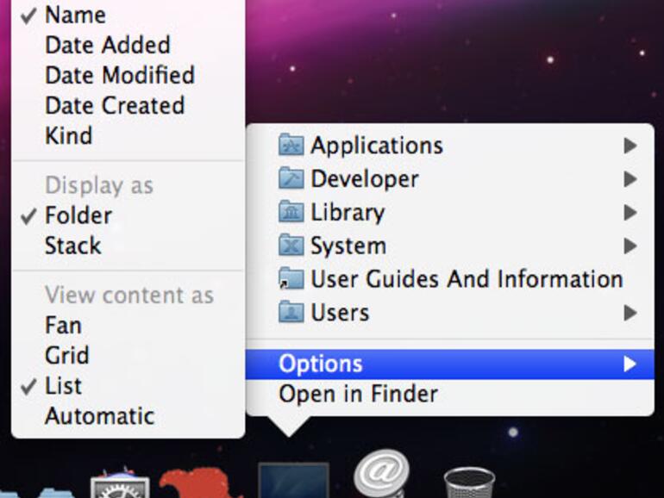Sort stack by Name
664x498 pixels.
click(x=128, y=16)
